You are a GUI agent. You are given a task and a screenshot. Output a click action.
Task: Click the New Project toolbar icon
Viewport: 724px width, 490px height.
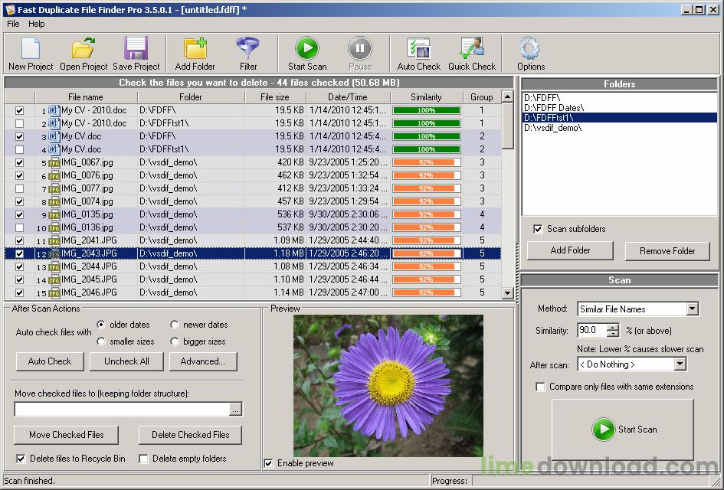point(29,48)
